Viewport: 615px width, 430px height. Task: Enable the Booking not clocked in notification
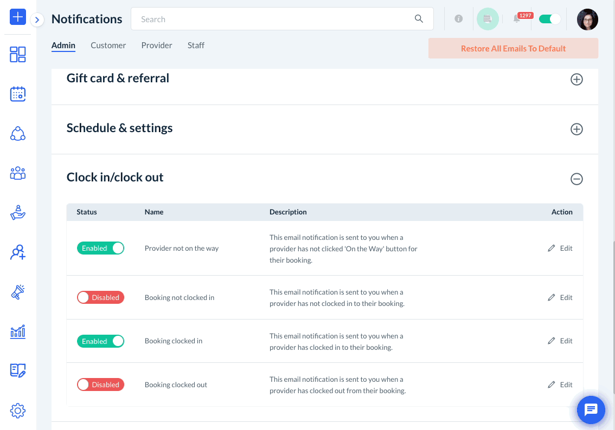[x=100, y=297]
